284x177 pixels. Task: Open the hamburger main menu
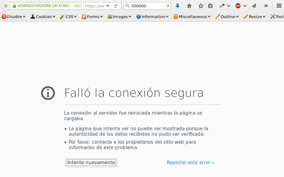[279, 6]
